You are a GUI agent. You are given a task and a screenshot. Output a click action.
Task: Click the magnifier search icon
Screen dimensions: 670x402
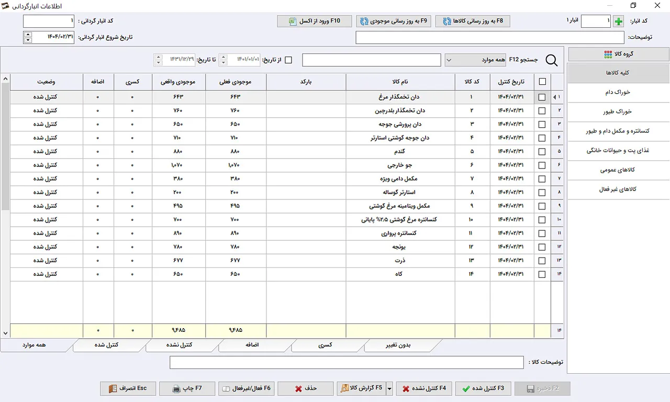(x=552, y=60)
